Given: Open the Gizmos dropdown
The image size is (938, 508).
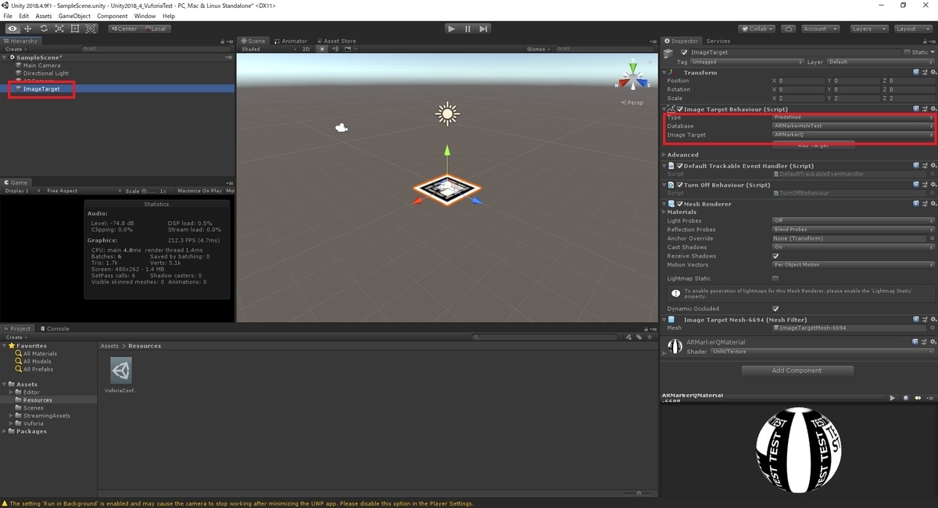Looking at the screenshot, I should point(539,48).
